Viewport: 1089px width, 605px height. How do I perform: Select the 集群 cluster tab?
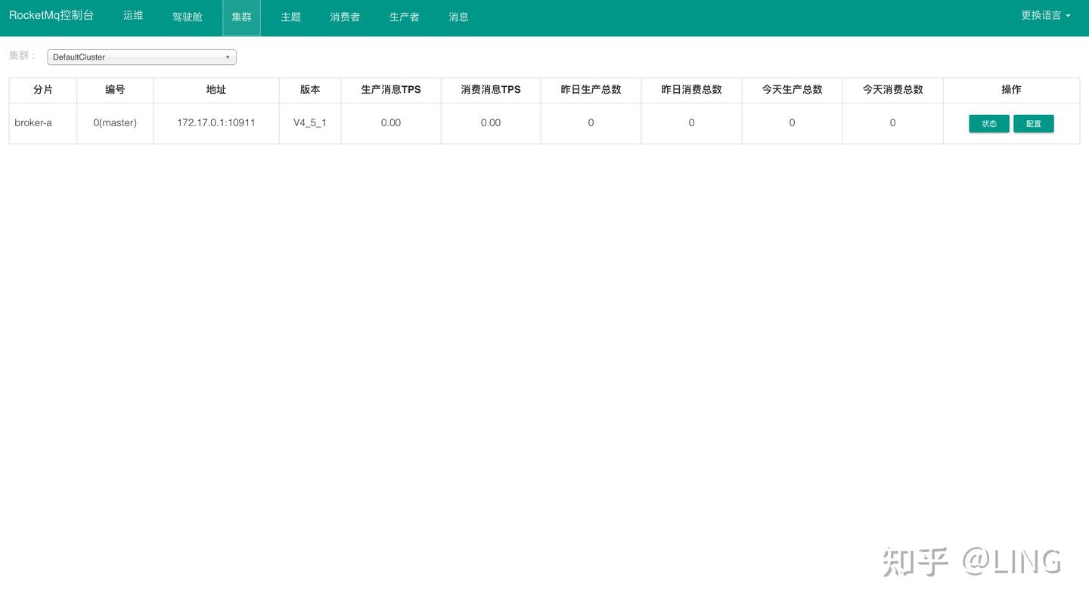point(241,17)
